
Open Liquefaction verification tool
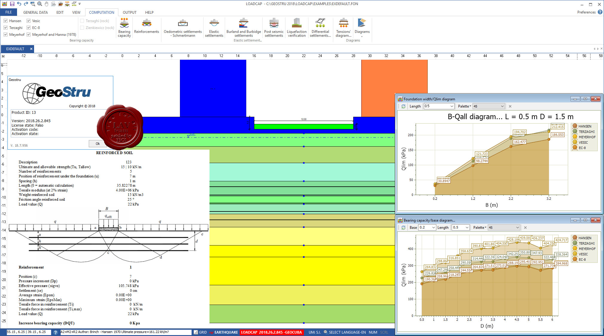tap(296, 27)
